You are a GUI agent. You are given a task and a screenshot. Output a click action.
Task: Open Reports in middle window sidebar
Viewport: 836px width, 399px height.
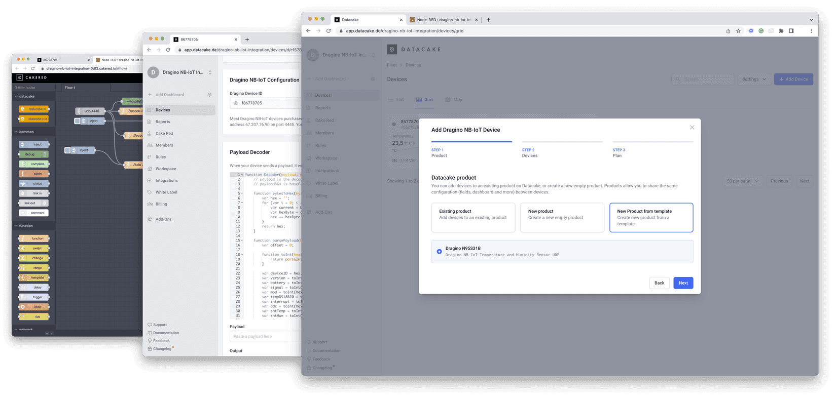click(x=180, y=122)
